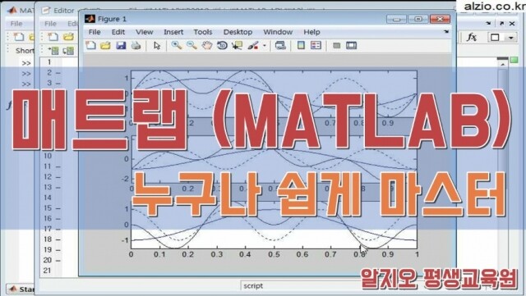
Task: Click the MATLAB Start button
Action: (x=21, y=289)
